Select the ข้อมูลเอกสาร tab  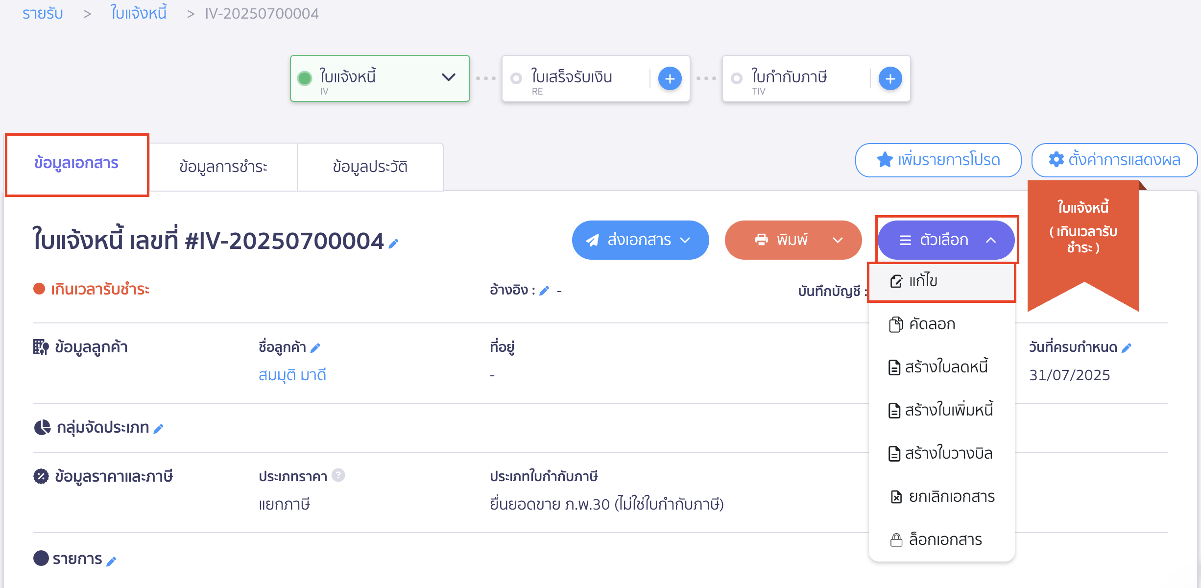tap(76, 164)
